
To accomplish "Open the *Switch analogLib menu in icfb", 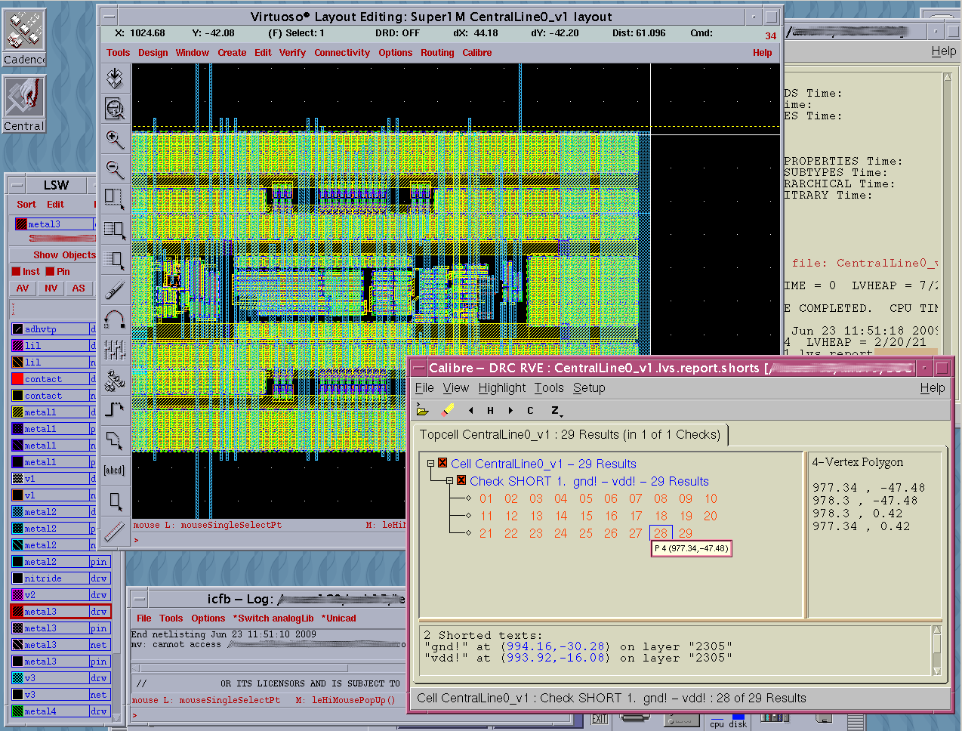I will point(273,618).
